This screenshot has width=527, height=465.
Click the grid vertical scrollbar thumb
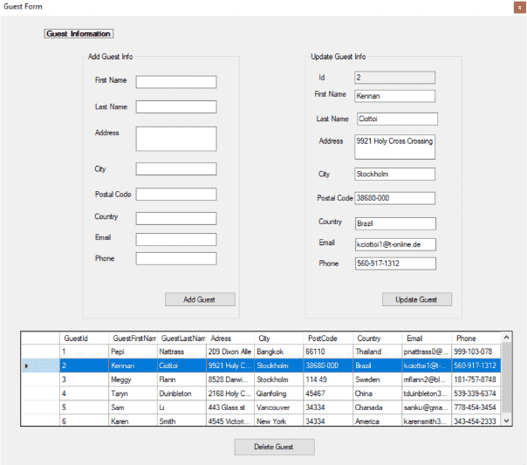click(x=507, y=377)
